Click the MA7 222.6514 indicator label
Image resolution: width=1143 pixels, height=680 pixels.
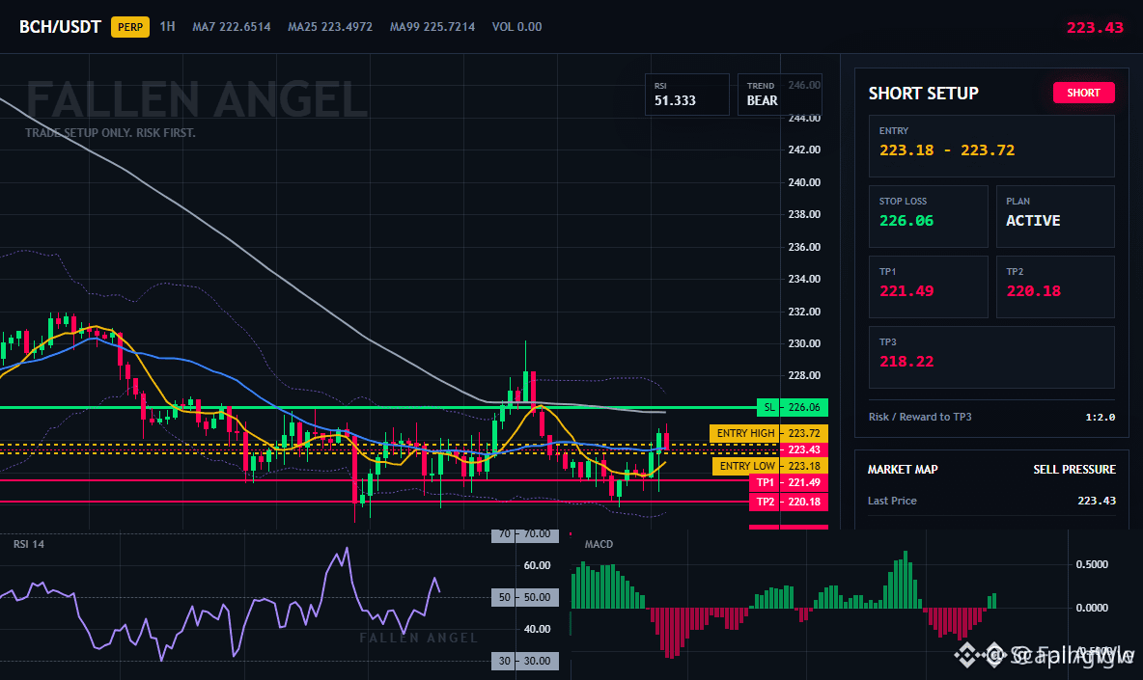tap(231, 27)
